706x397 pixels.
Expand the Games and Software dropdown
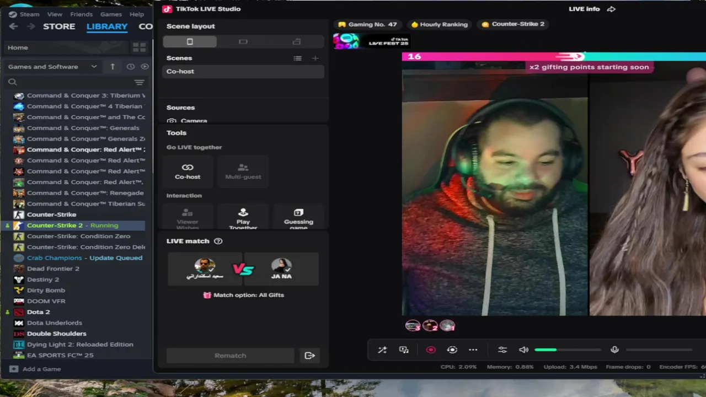52,67
